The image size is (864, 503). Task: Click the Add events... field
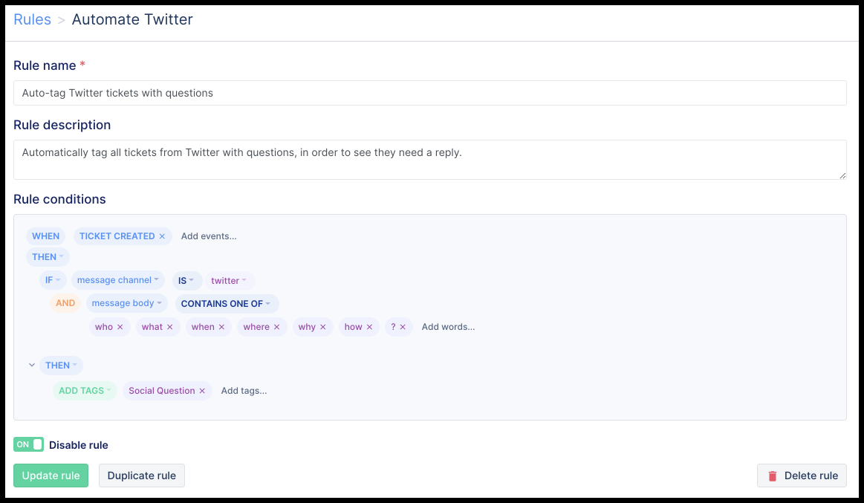pos(209,236)
